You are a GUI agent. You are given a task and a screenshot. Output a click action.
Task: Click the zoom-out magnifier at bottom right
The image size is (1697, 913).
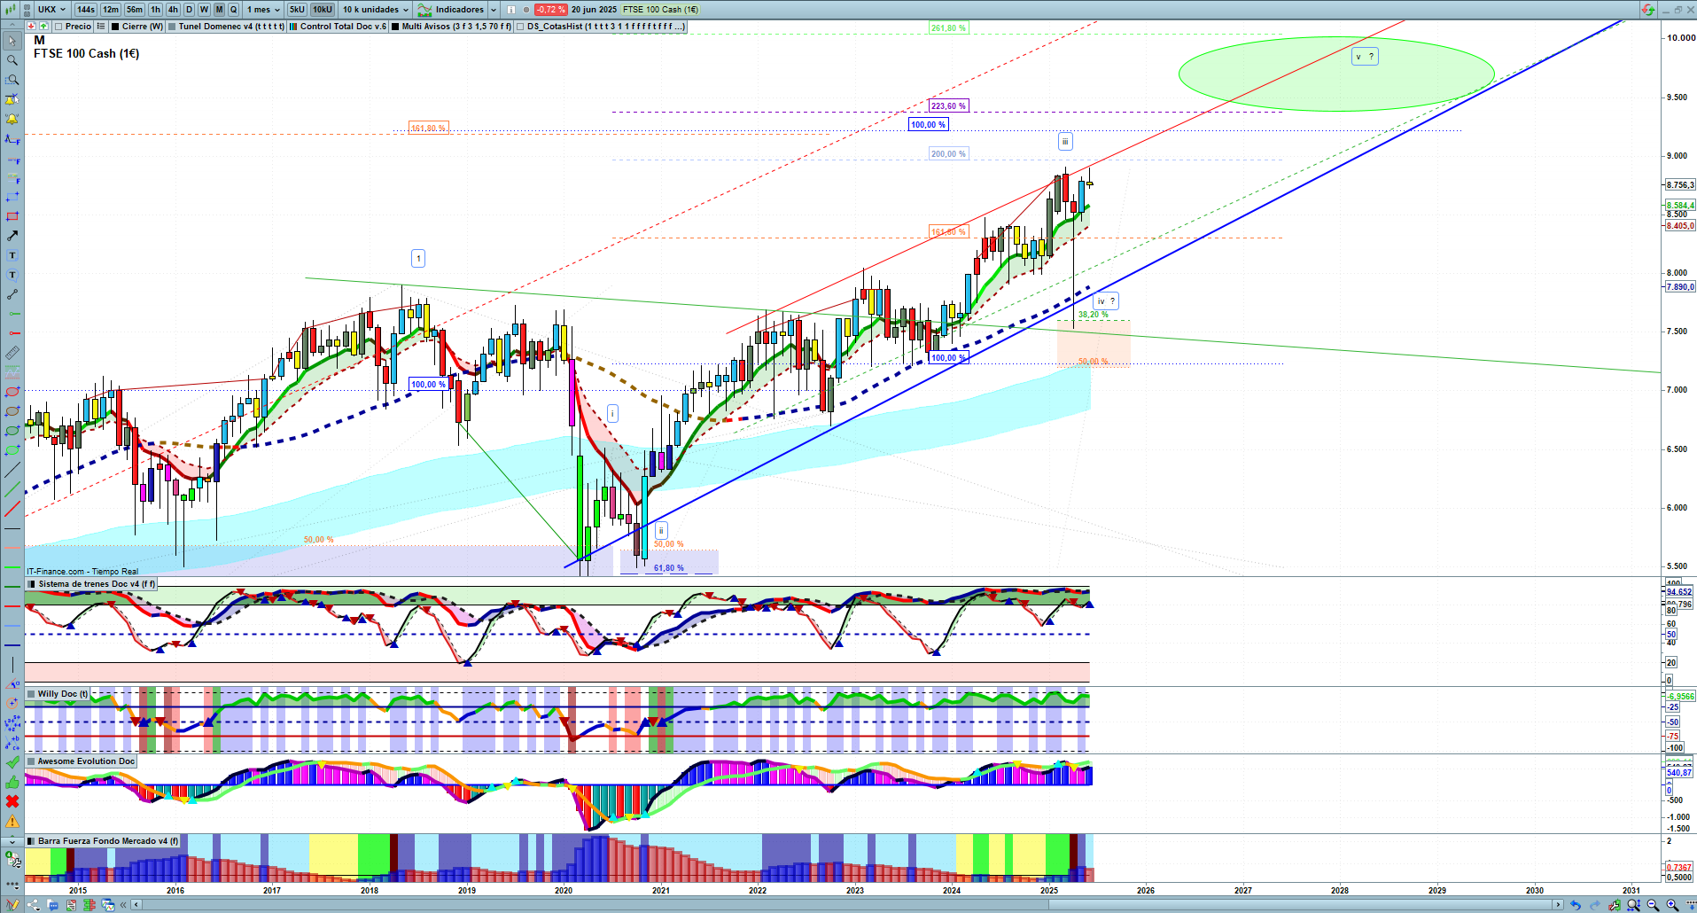[1653, 905]
